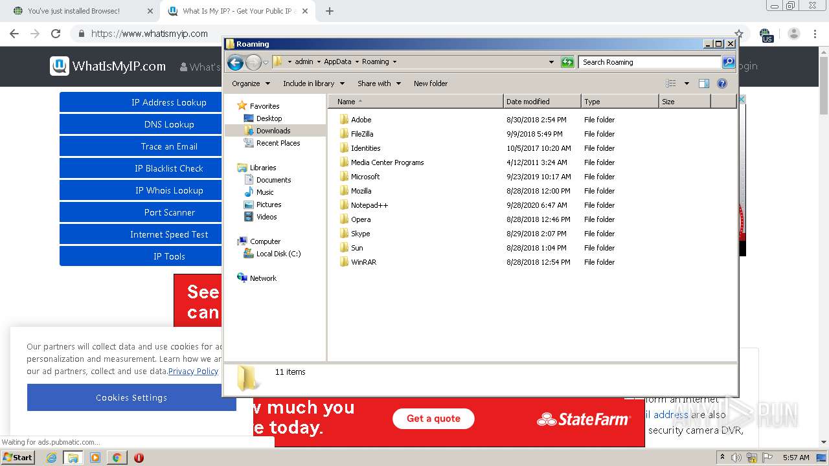Viewport: 829px width, 466px height.
Task: Click the search magnifier icon in Explorer
Action: tap(729, 62)
